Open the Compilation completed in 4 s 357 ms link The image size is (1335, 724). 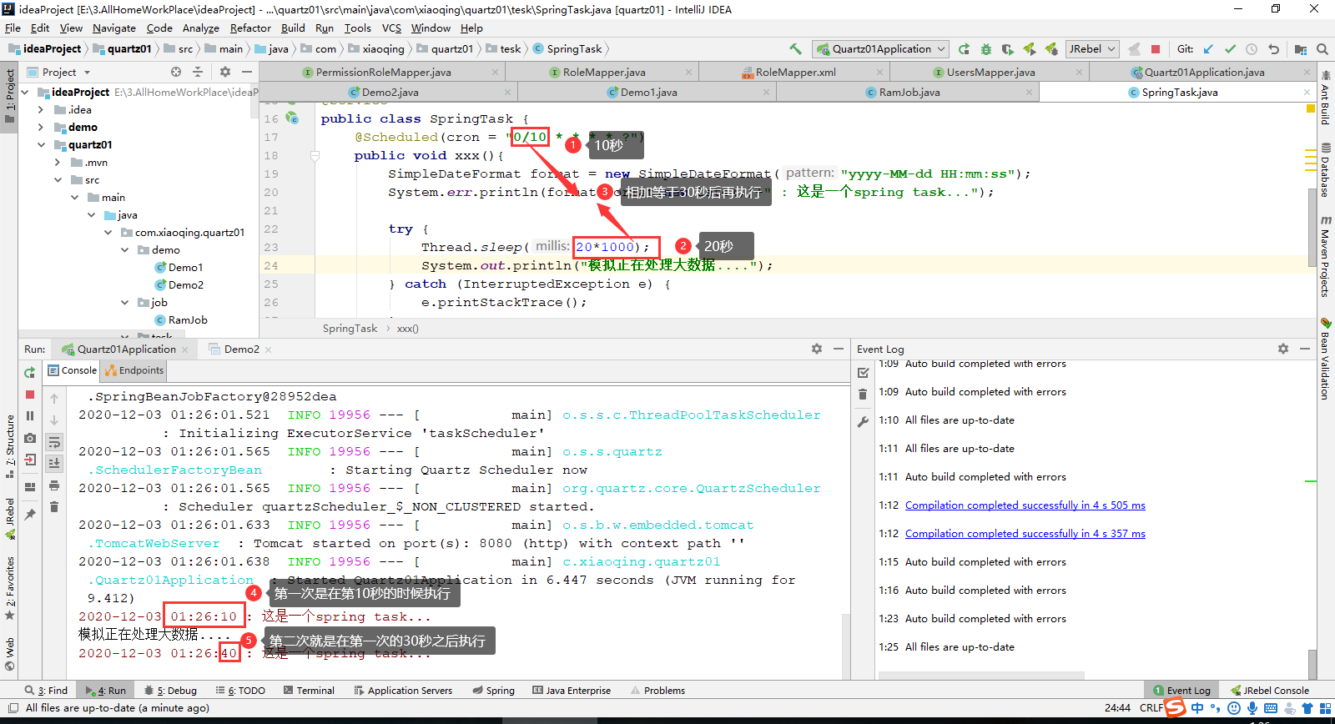(1025, 534)
